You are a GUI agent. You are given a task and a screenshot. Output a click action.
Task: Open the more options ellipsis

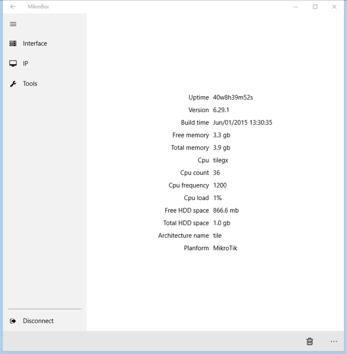click(x=334, y=341)
